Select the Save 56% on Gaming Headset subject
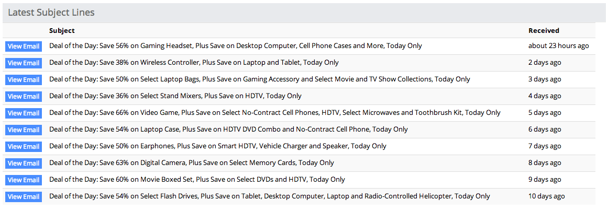This screenshot has width=608, height=211. 236,46
